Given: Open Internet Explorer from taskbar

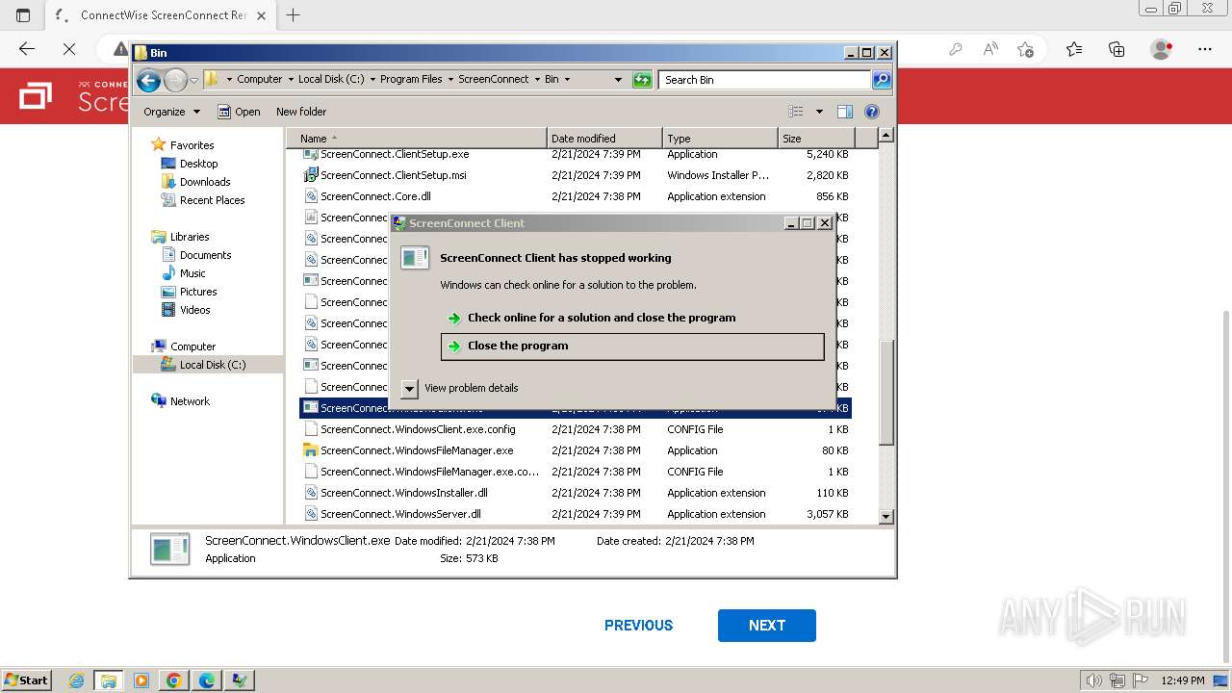Looking at the screenshot, I should click(76, 680).
